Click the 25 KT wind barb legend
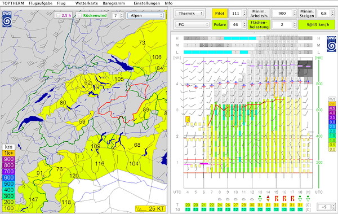This screenshot has height=214, width=338. pos(150,208)
